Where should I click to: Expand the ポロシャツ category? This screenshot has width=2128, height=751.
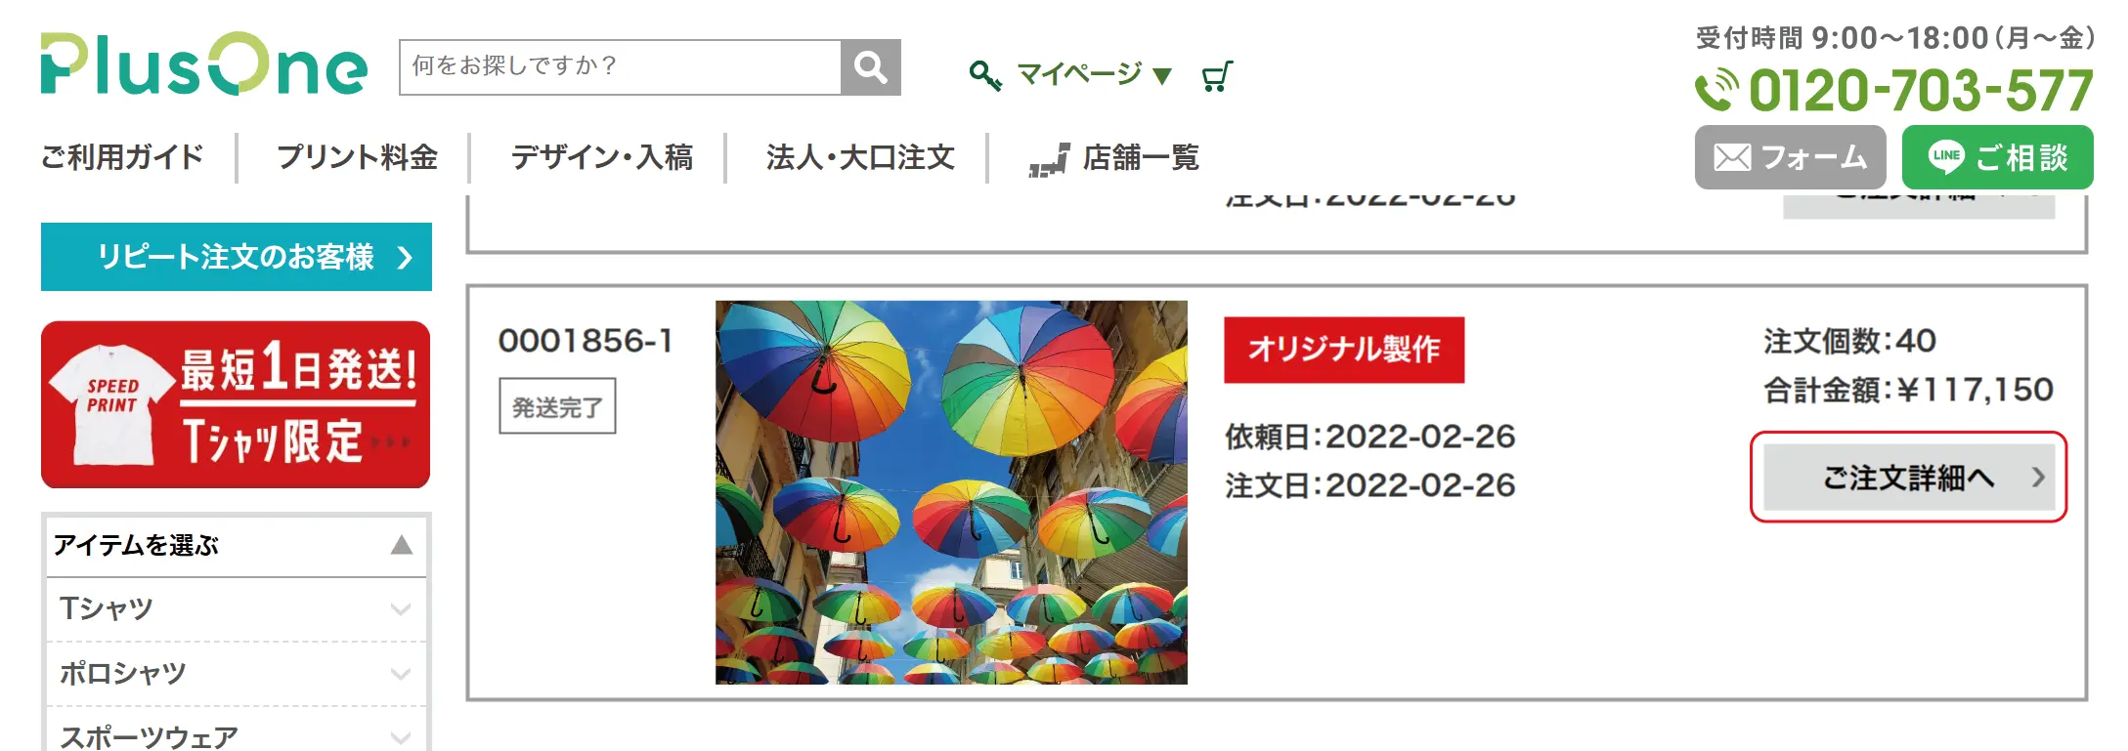point(236,674)
